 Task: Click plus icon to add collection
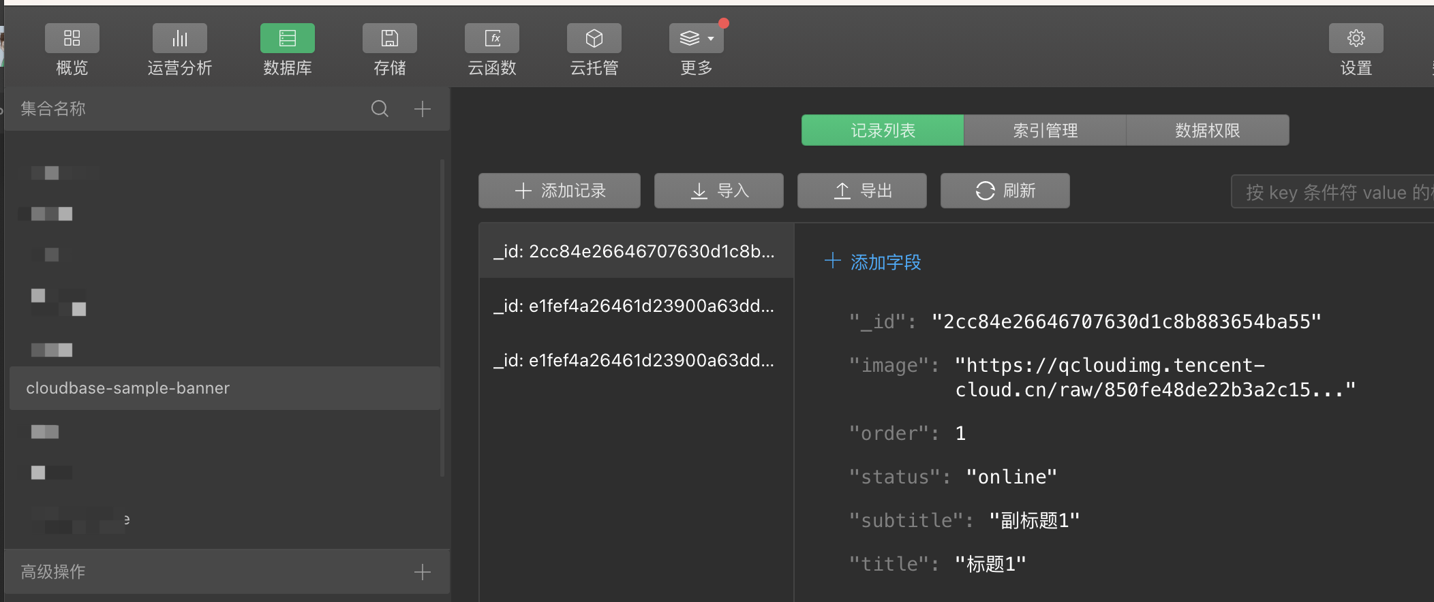point(423,108)
